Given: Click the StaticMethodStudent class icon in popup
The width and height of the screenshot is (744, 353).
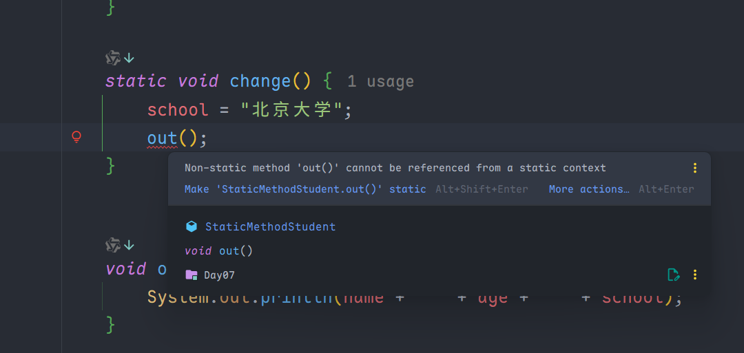Looking at the screenshot, I should [192, 226].
